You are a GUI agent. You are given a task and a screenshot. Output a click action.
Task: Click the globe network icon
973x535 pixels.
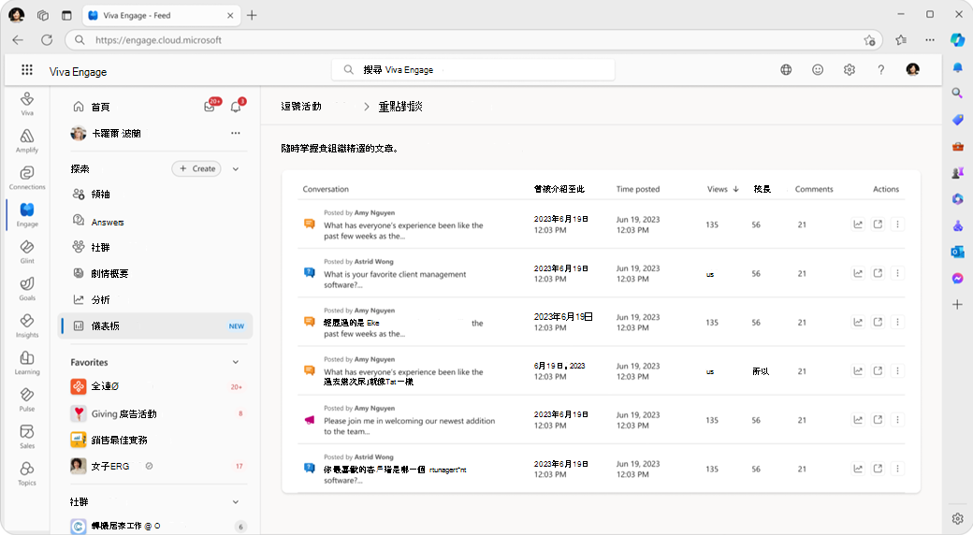(786, 69)
